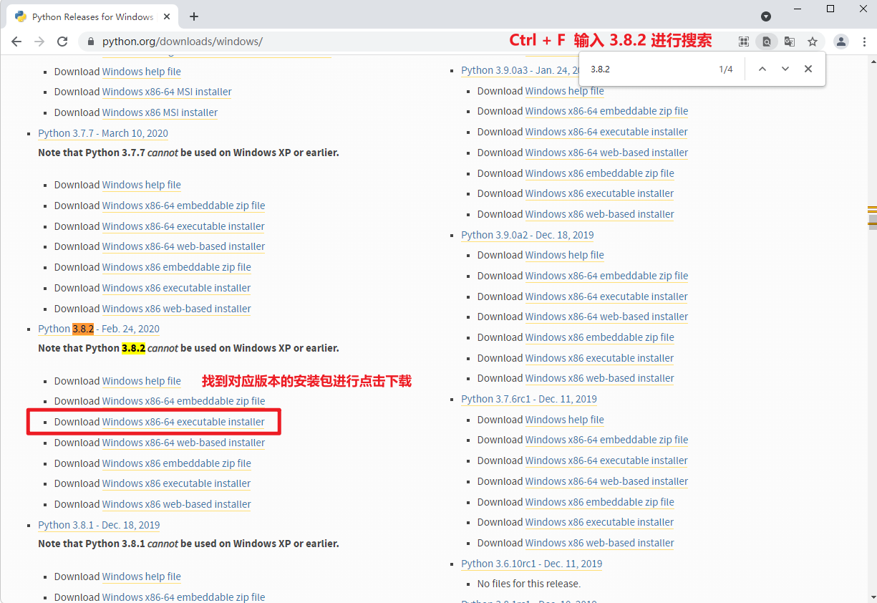Bookmark this page with the star icon
This screenshot has width=877, height=603.
click(x=813, y=42)
